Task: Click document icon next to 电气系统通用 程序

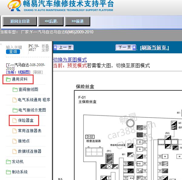Action: 15,100
